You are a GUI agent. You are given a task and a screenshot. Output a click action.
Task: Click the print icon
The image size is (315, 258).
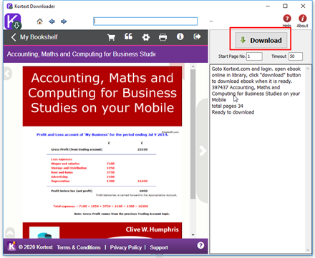point(163,37)
